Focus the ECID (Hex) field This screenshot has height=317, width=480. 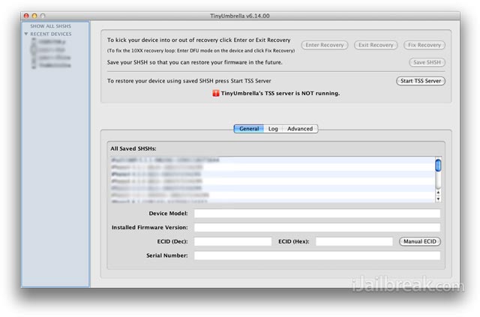[x=354, y=241]
